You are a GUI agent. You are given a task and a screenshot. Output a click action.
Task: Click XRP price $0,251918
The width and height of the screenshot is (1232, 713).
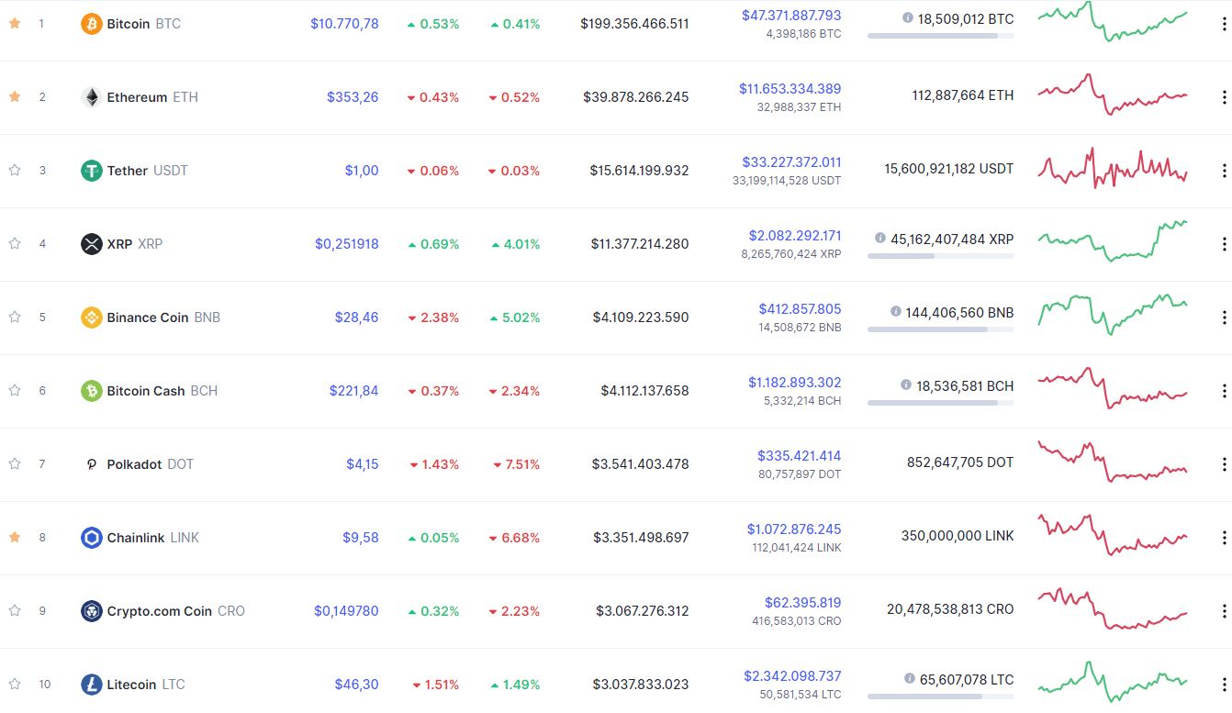click(x=347, y=244)
